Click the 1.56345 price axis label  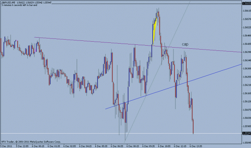point(247,60)
